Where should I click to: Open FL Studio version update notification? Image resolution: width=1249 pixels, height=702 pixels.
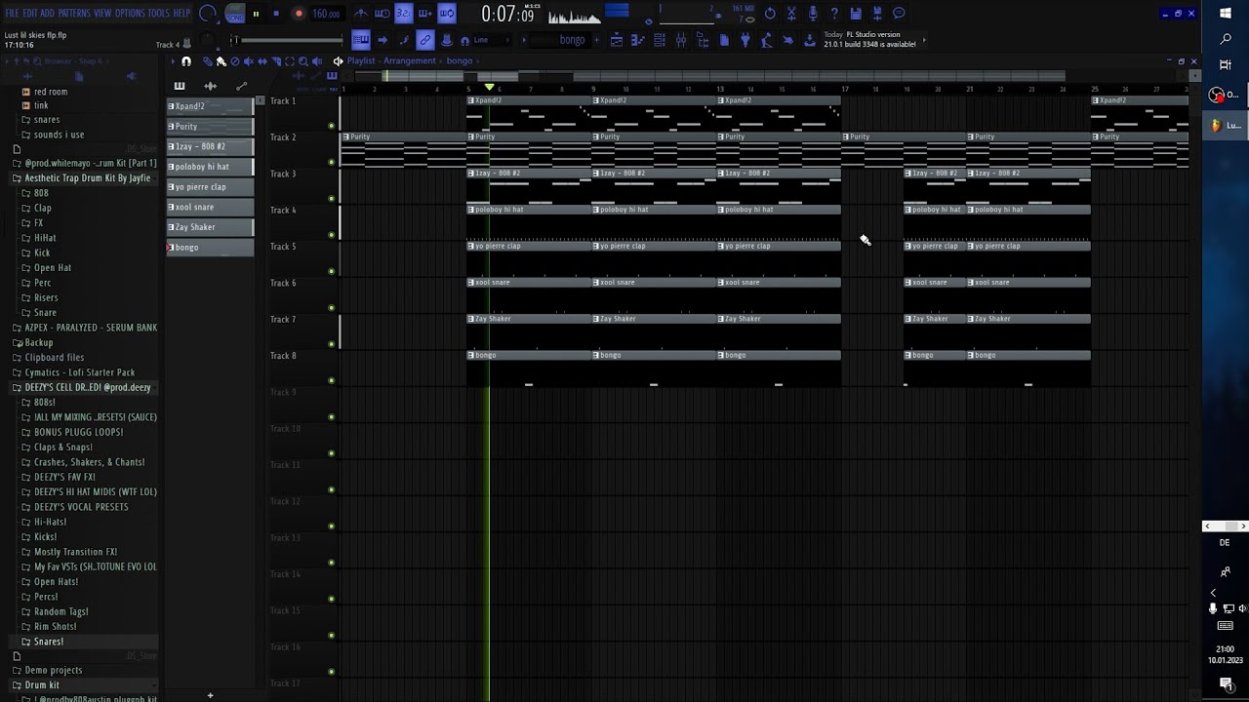point(873,39)
